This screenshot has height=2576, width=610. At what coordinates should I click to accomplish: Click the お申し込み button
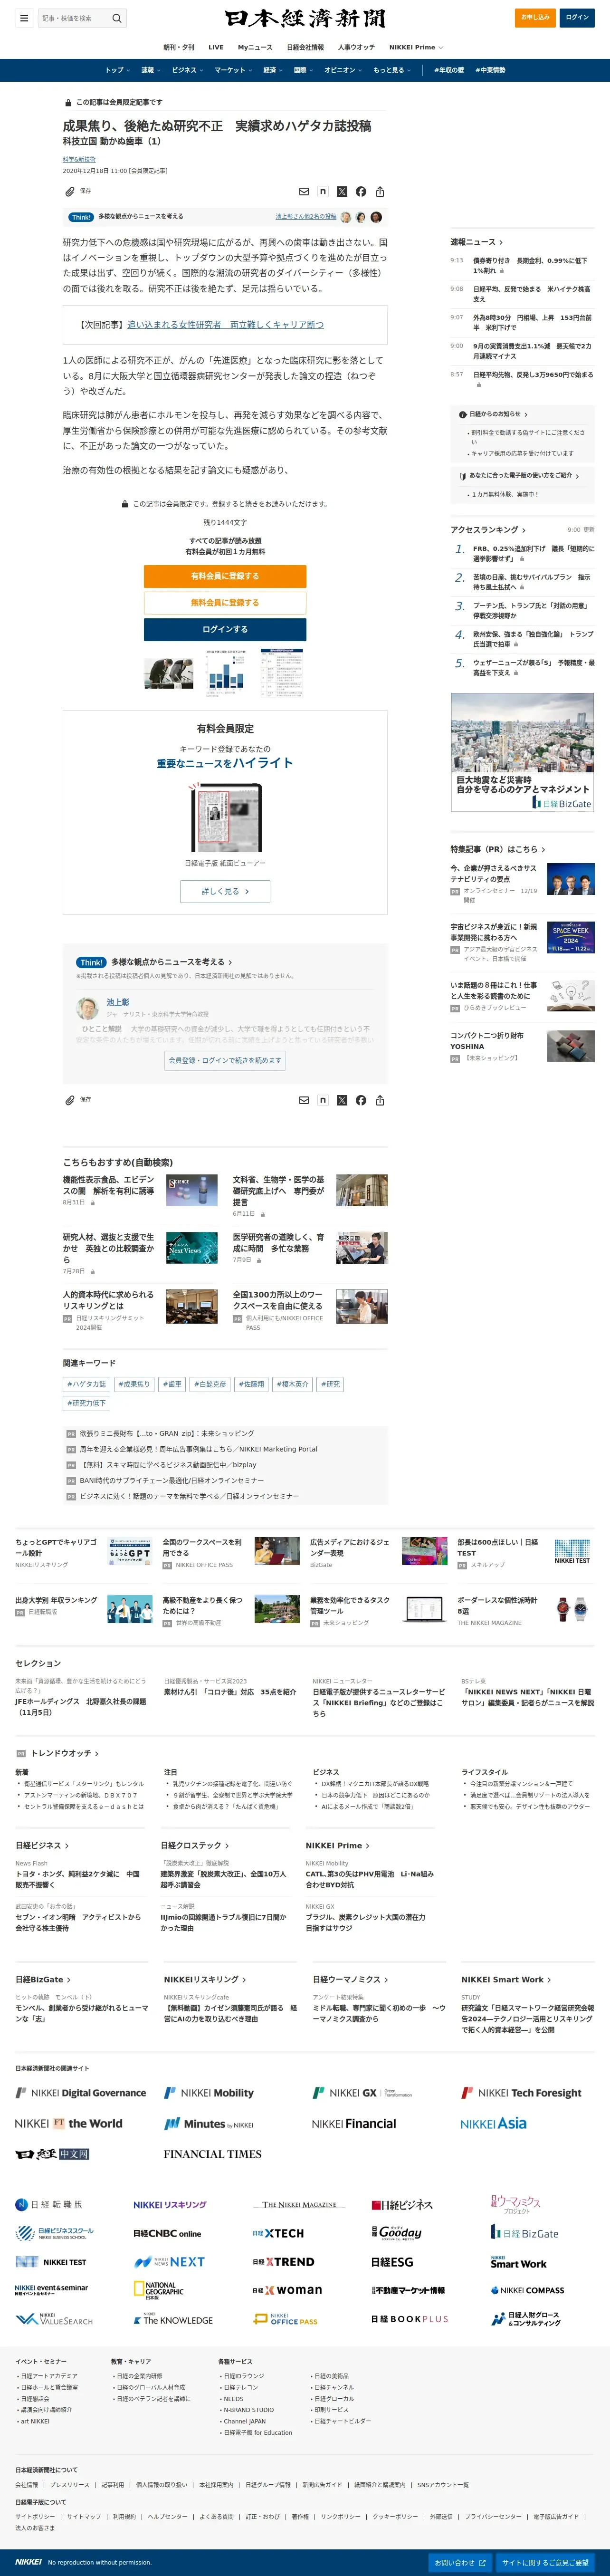coord(535,17)
